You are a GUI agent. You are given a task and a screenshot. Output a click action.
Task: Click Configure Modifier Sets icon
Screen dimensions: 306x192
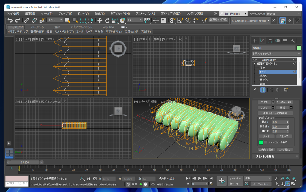pyautogui.click(x=286, y=90)
